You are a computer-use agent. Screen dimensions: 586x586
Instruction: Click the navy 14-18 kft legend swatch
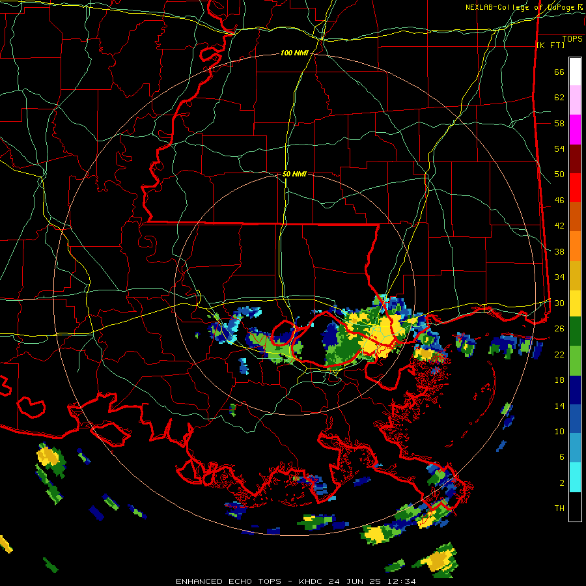click(575, 390)
